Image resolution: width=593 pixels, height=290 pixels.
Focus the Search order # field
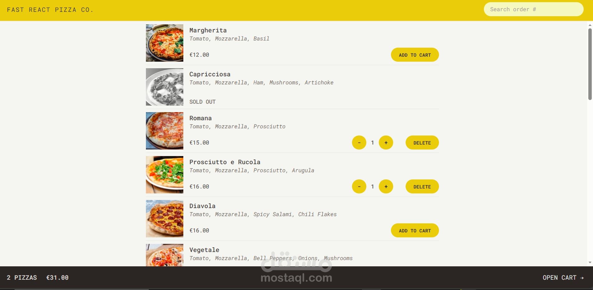534,9
